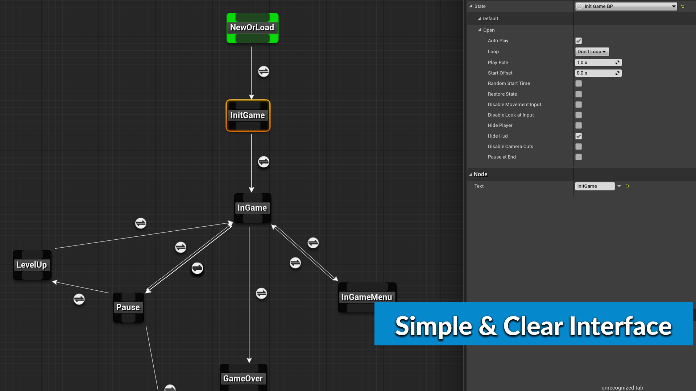Click the InGame state node
The height and width of the screenshot is (391, 696).
(252, 208)
